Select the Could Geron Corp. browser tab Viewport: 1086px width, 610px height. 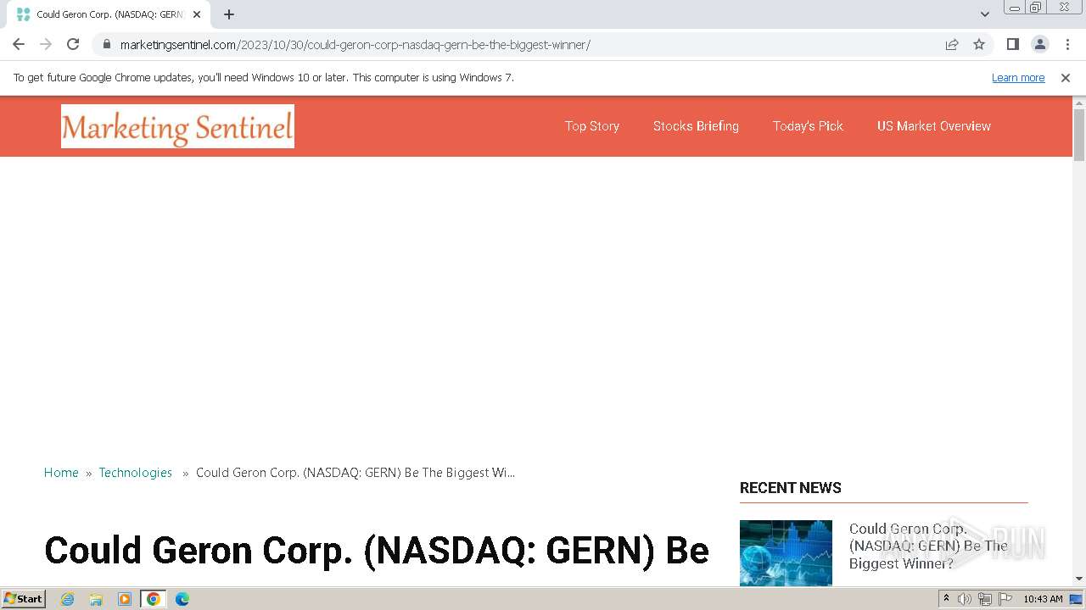(109, 14)
